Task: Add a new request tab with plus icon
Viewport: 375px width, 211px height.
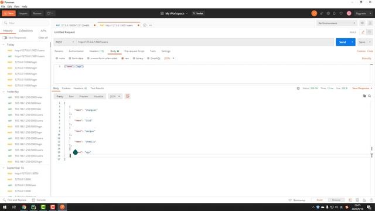Action: [x=145, y=25]
